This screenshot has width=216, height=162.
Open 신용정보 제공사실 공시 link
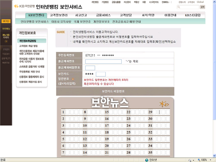[31, 82]
